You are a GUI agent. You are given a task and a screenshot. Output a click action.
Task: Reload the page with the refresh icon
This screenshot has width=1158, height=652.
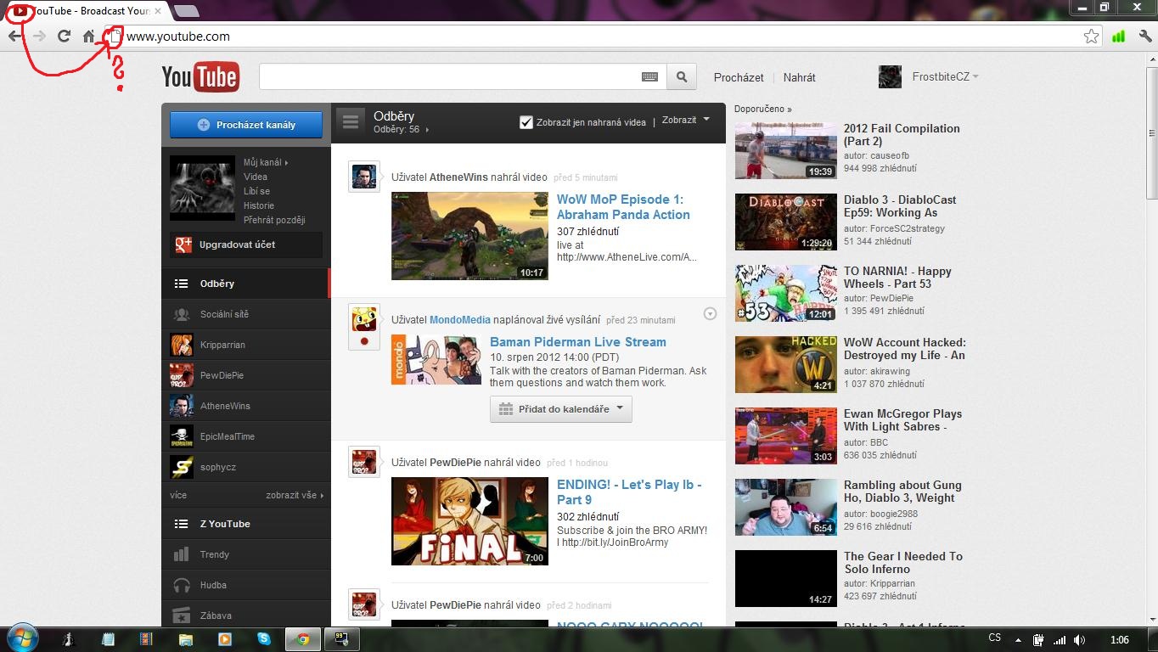64,37
